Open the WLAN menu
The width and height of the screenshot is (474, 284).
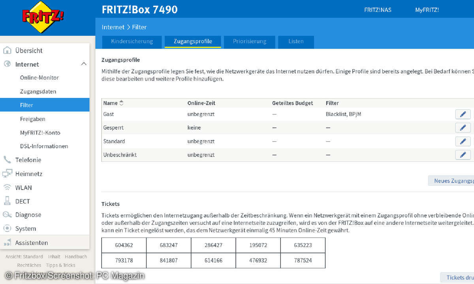click(x=24, y=187)
